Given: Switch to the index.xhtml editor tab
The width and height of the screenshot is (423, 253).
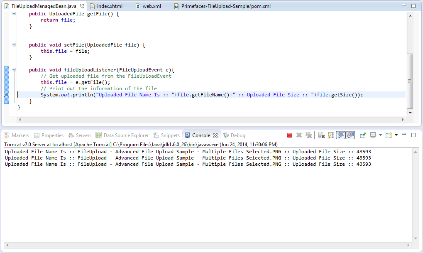Looking at the screenshot, I should coord(109,7).
